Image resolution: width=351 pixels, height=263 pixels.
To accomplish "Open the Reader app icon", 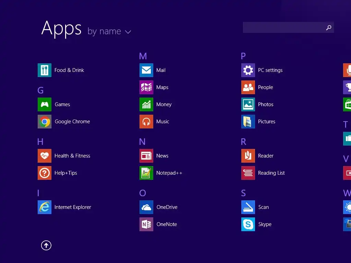I will pyautogui.click(x=248, y=156).
